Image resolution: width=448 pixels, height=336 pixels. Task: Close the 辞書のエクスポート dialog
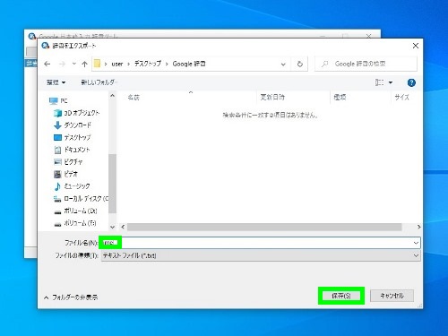[415, 46]
